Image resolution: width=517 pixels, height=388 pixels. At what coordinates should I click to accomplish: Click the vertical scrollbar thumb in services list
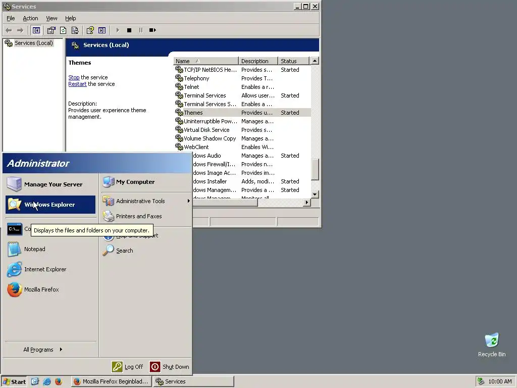(x=315, y=170)
